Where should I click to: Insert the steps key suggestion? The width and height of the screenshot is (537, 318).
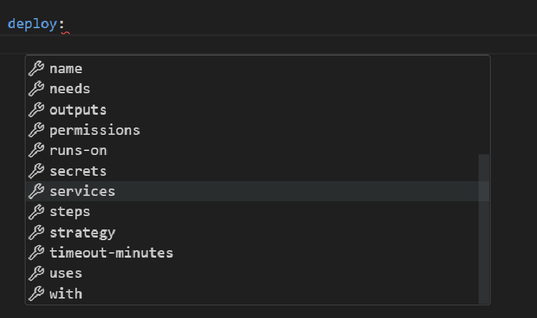(70, 212)
